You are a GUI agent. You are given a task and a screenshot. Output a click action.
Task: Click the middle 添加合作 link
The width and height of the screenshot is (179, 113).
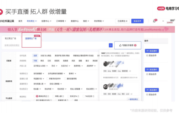click(151, 74)
